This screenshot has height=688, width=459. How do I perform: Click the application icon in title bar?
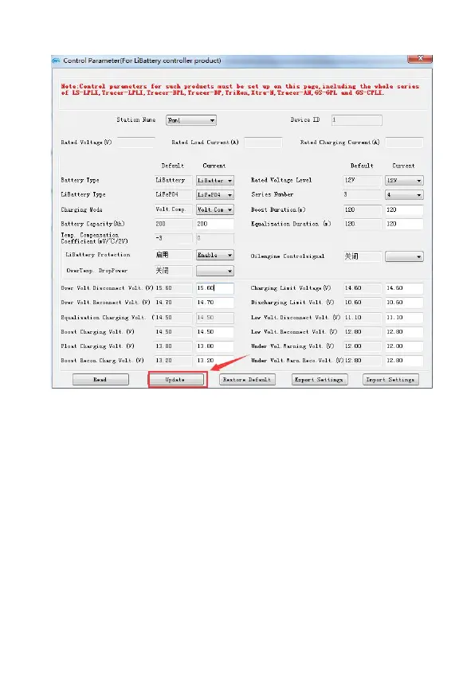click(x=57, y=61)
